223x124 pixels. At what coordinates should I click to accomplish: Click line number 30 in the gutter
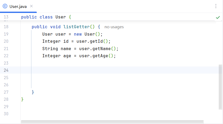pos(6,114)
